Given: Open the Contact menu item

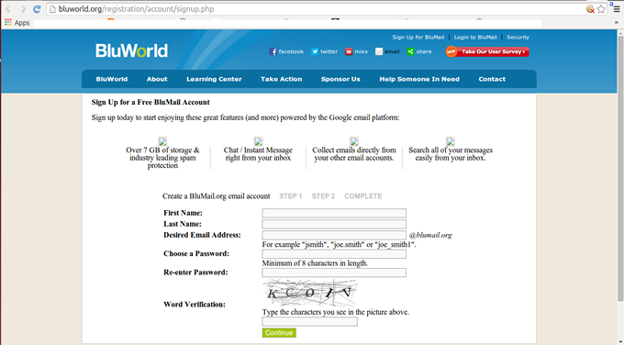Looking at the screenshot, I should (492, 79).
